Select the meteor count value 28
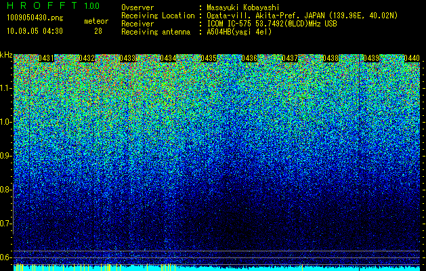This screenshot has width=426, height=271. pos(98,31)
